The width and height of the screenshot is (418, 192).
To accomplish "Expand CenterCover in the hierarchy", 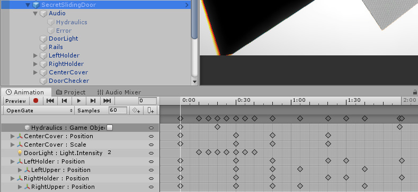I will (35, 72).
